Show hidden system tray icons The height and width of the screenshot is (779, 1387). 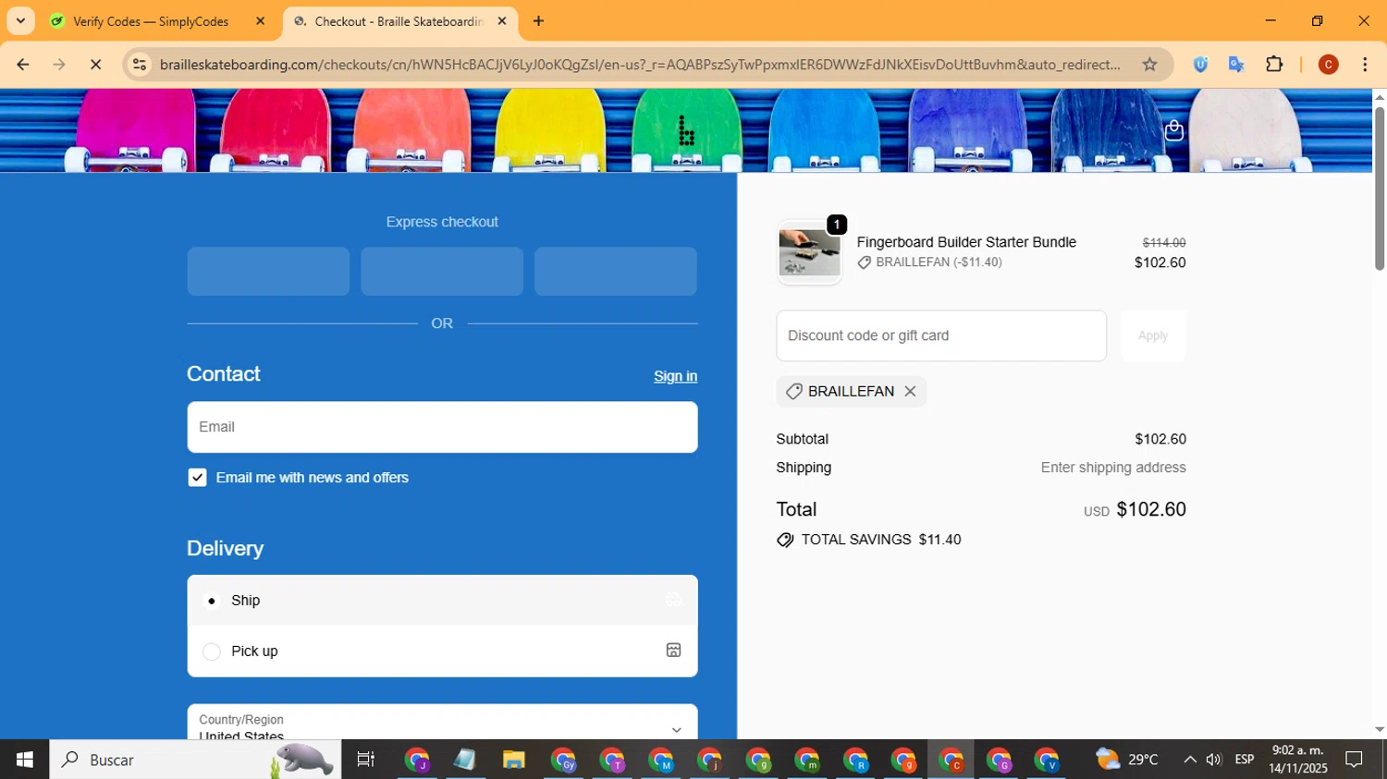pyautogui.click(x=1189, y=760)
